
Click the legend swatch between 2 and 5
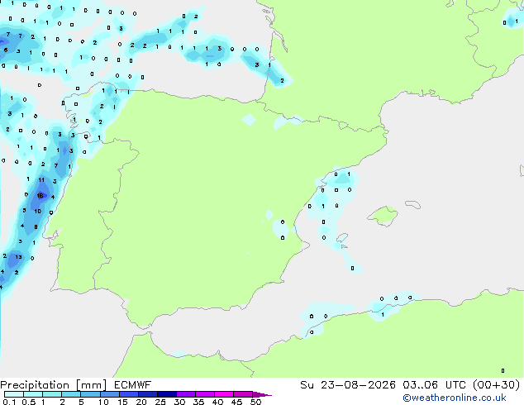[71, 394]
